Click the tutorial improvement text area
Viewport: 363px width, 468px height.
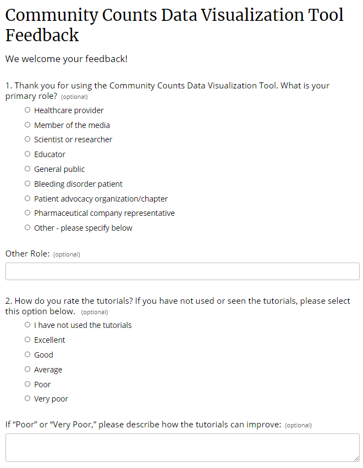pyautogui.click(x=182, y=447)
